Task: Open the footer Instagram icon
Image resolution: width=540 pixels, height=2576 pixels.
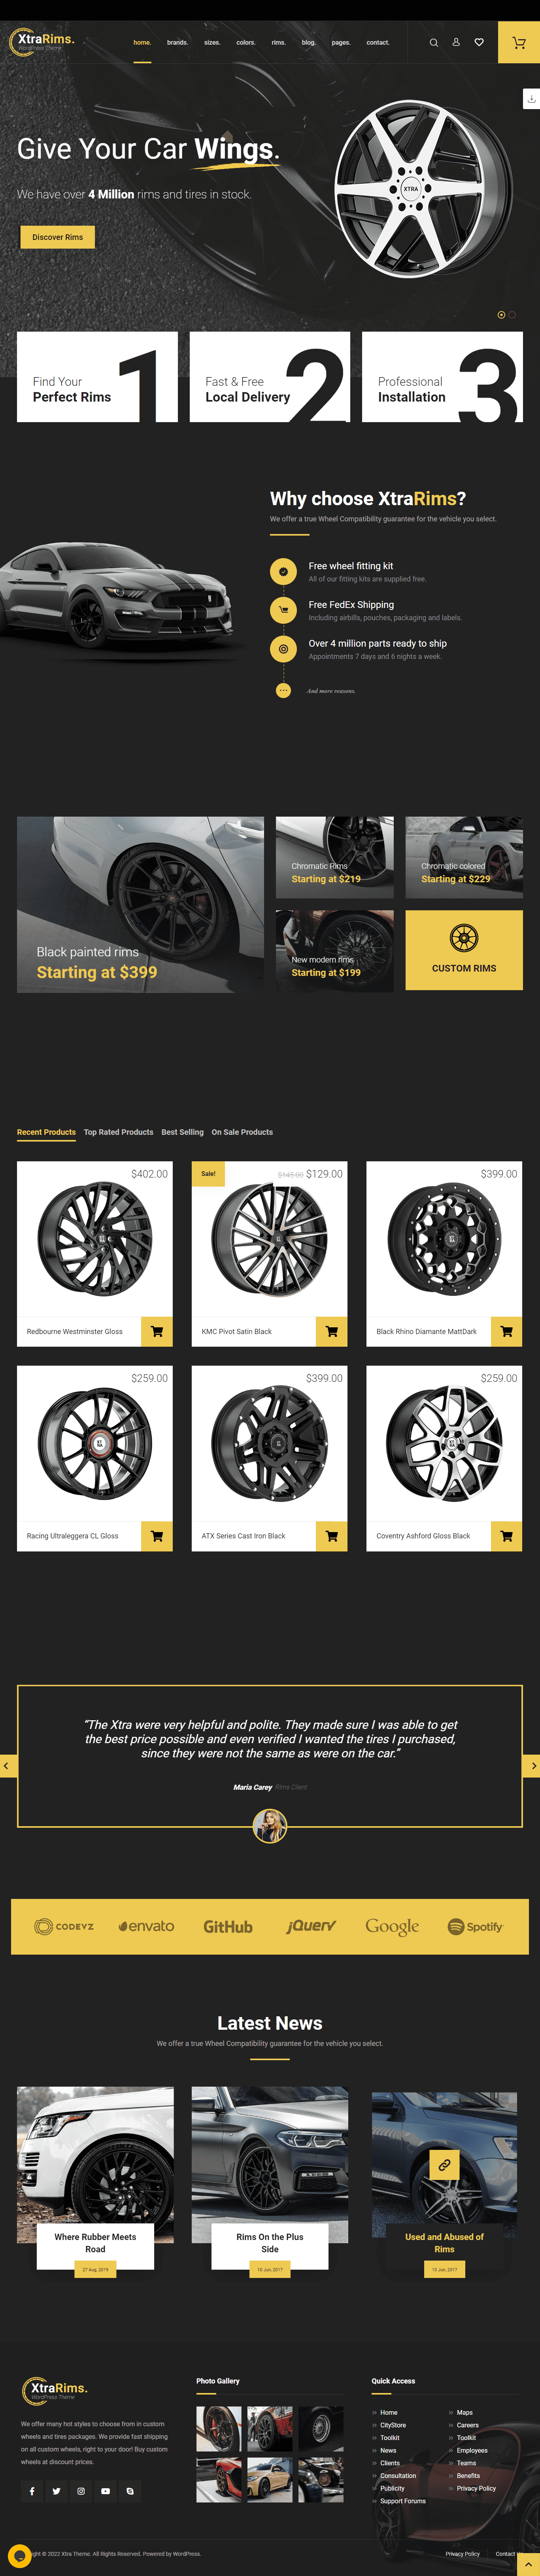Action: (x=81, y=2491)
